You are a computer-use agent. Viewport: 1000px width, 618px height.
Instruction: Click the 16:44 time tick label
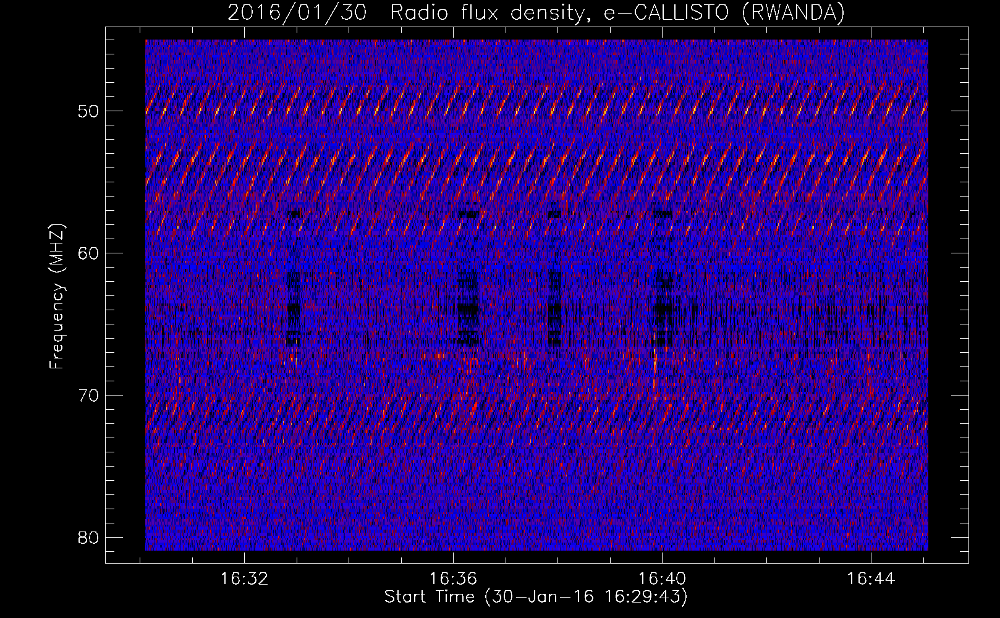tap(871, 579)
